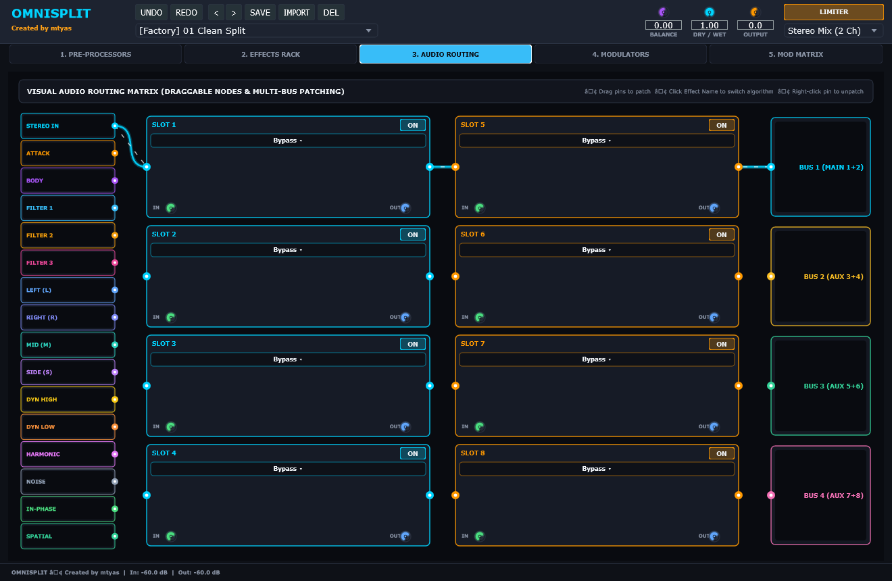The height and width of the screenshot is (581, 892).
Task: Click Slot 1 green IN gain knob
Action: tap(171, 208)
